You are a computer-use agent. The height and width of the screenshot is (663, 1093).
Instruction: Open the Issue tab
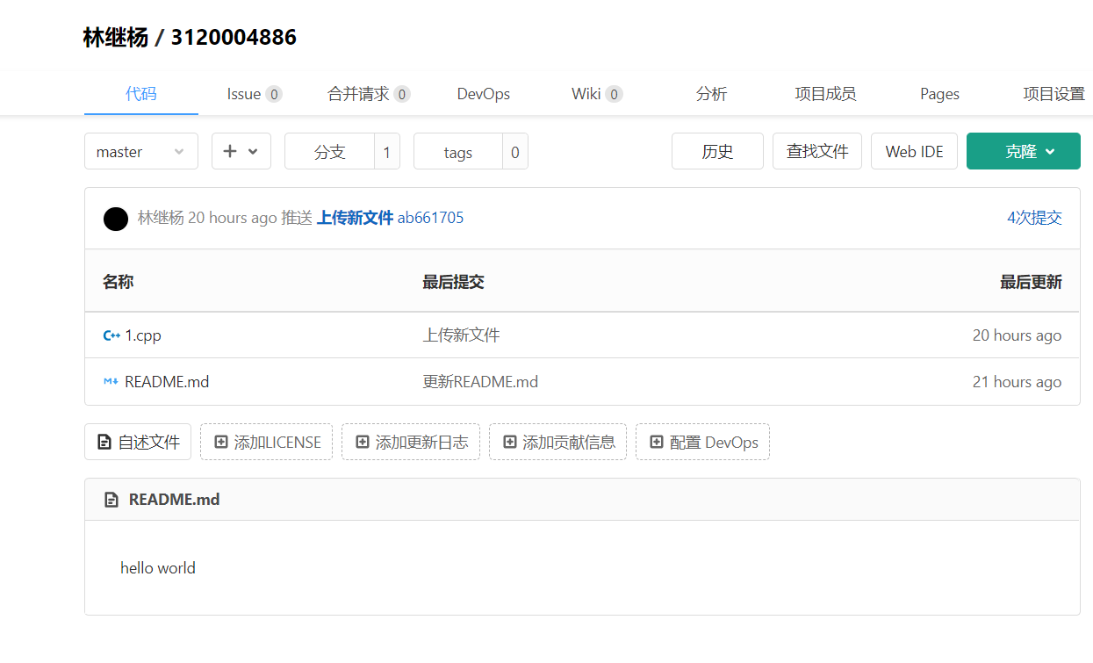click(x=255, y=94)
